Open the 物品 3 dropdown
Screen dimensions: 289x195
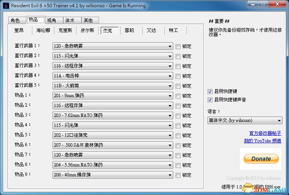click(113, 116)
